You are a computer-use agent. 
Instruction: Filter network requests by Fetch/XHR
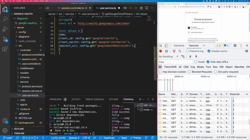pos(170,67)
